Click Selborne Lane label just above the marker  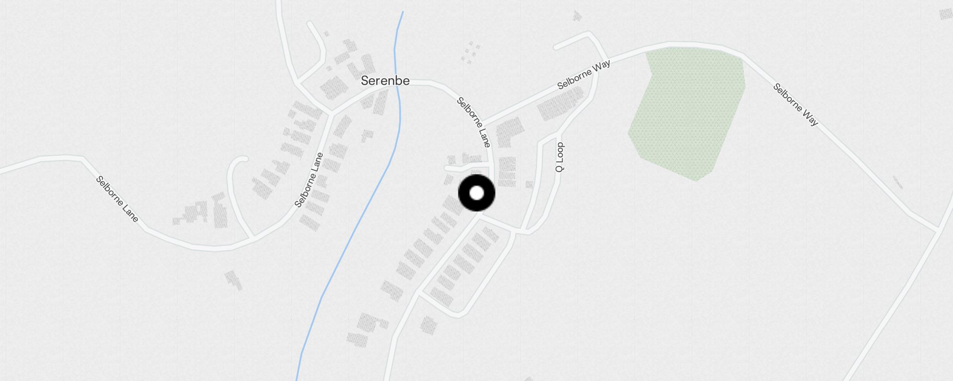[474, 122]
